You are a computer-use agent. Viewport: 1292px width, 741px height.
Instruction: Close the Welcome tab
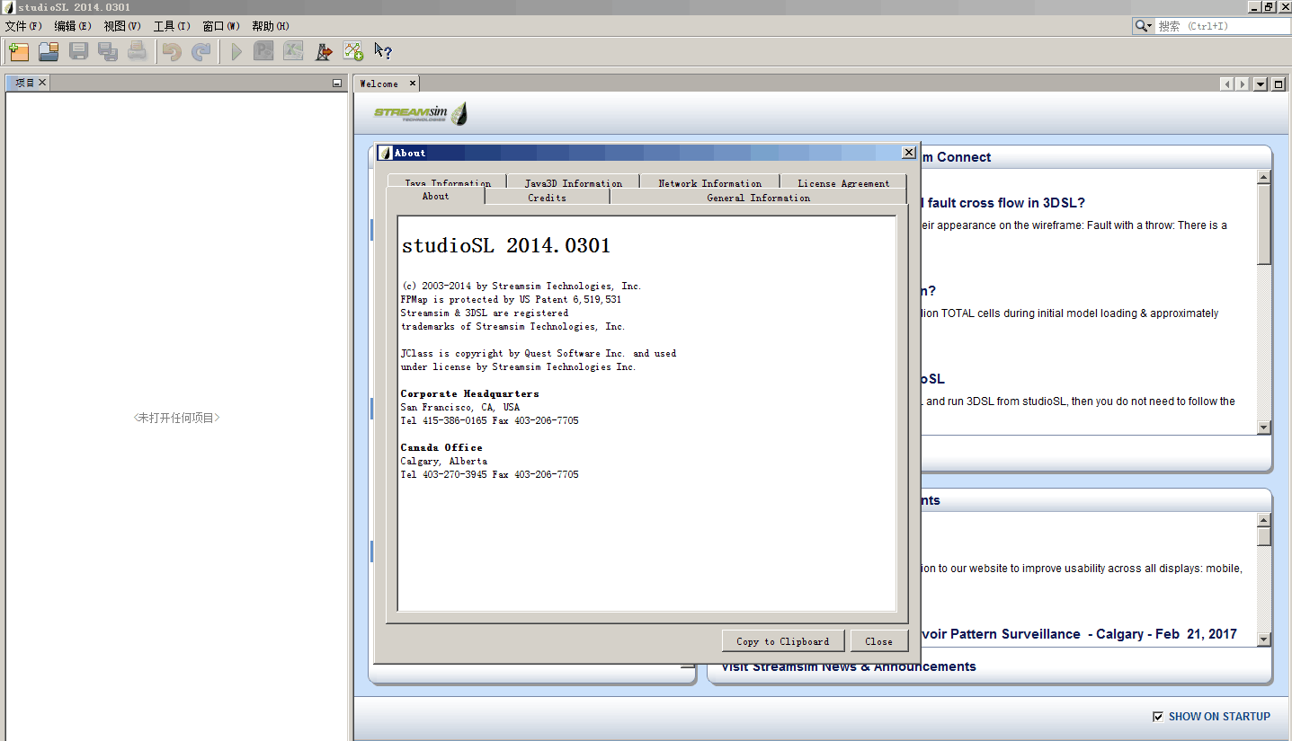point(413,84)
